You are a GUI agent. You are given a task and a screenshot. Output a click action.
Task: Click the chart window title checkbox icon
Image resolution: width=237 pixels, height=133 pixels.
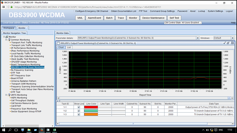[58, 43]
